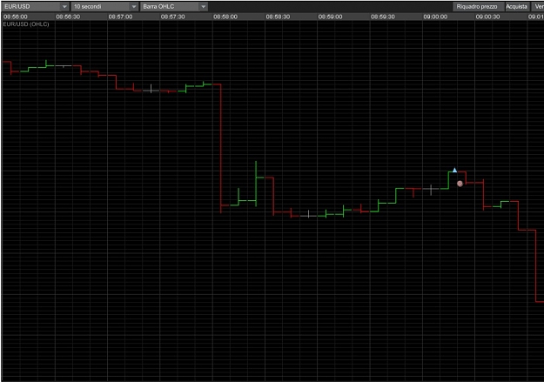Image resolution: width=544 pixels, height=382 pixels.
Task: Click the 08:59:00 time axis label
Action: (330, 17)
